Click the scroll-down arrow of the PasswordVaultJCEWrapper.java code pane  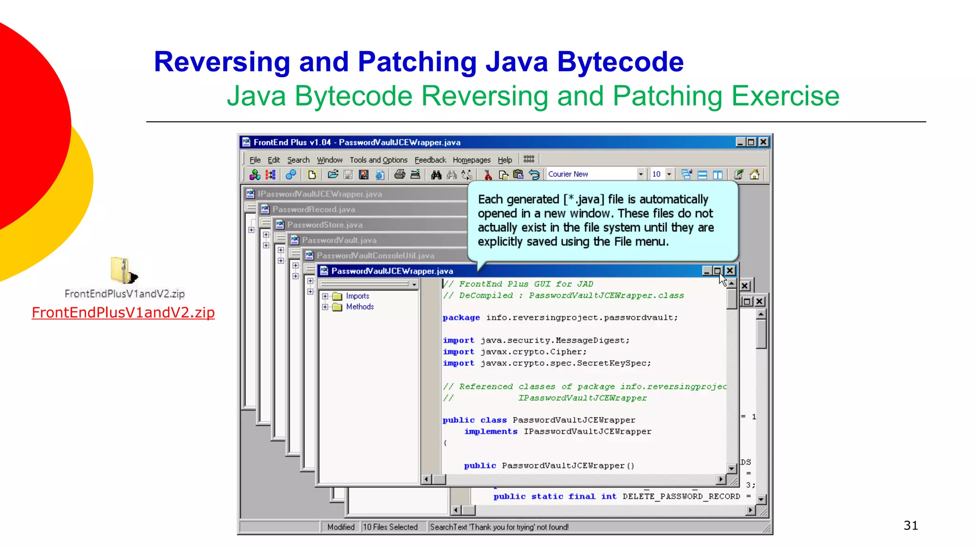[732, 469]
